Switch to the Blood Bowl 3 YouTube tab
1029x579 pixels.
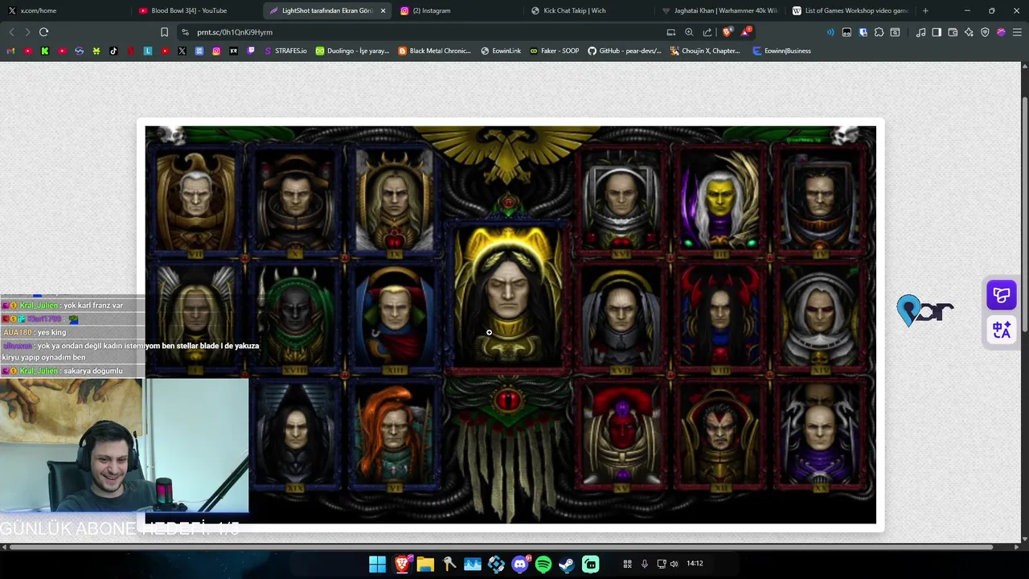pyautogui.click(x=195, y=10)
